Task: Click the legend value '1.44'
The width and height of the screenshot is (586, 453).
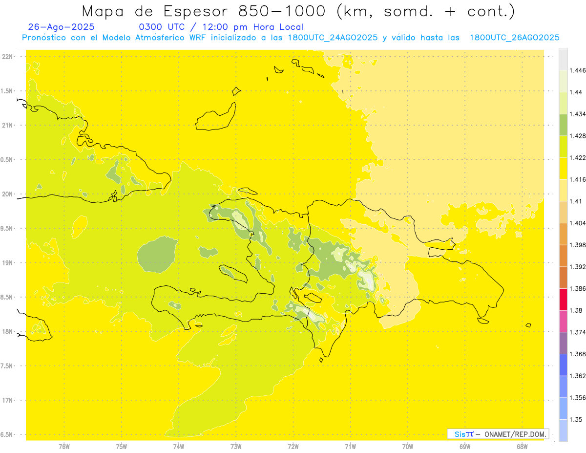Action: [576, 92]
